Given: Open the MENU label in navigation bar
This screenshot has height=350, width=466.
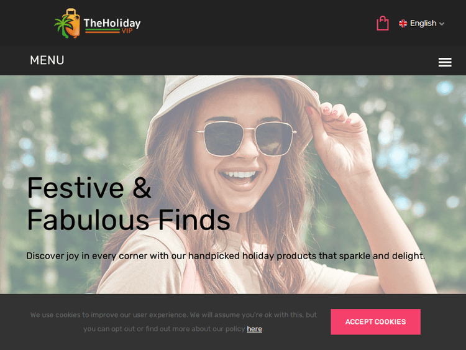Looking at the screenshot, I should click(x=47, y=60).
